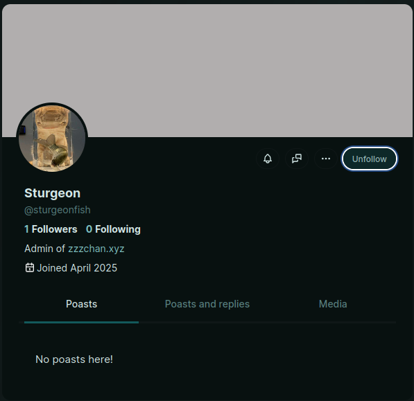Click the Sturgeon display name

point(52,193)
